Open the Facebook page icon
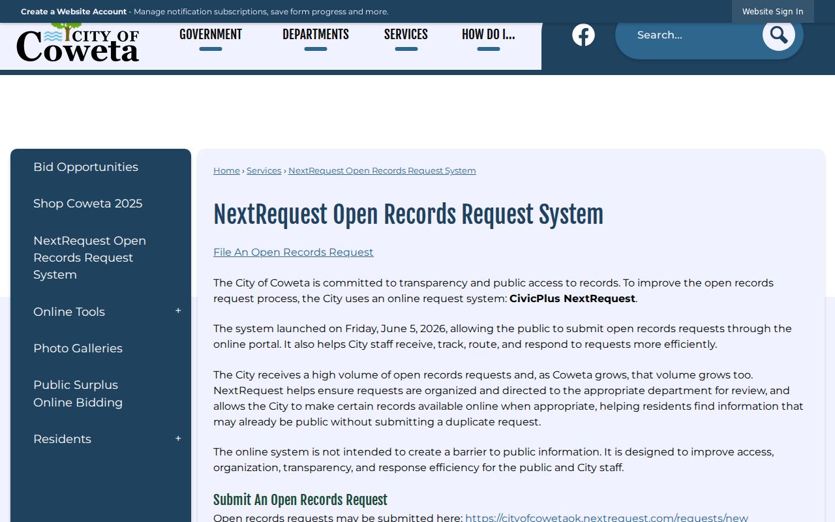This screenshot has width=835, height=522. (583, 35)
